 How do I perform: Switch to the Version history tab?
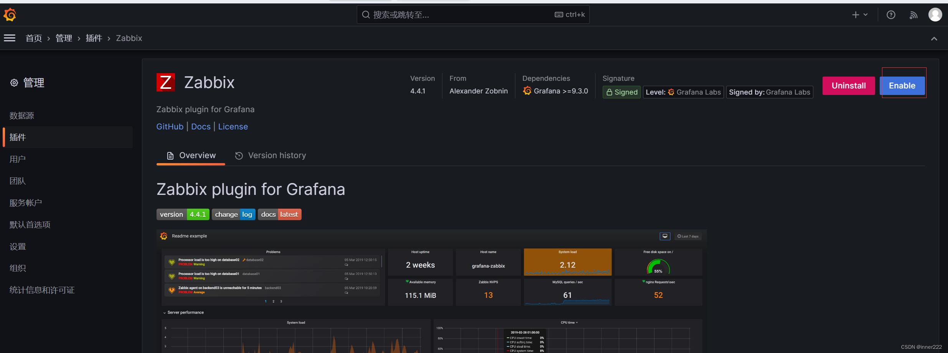point(270,155)
